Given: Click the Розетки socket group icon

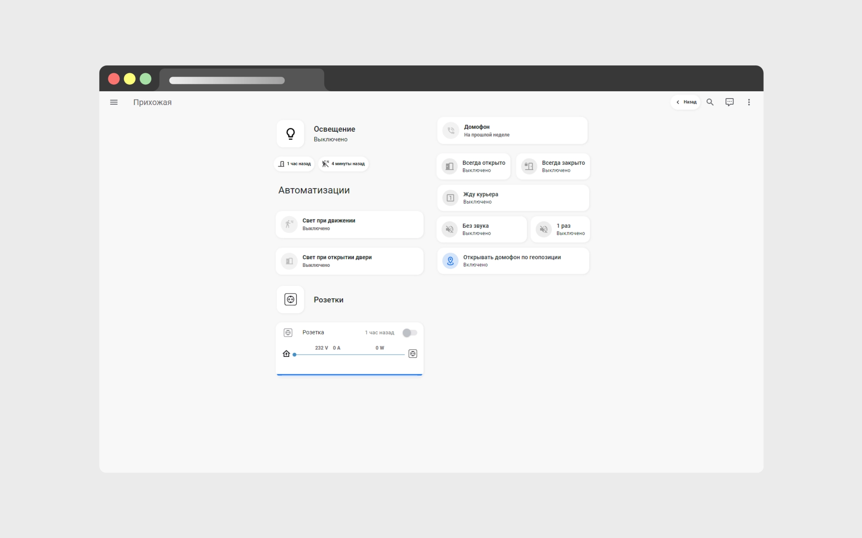Looking at the screenshot, I should [290, 300].
